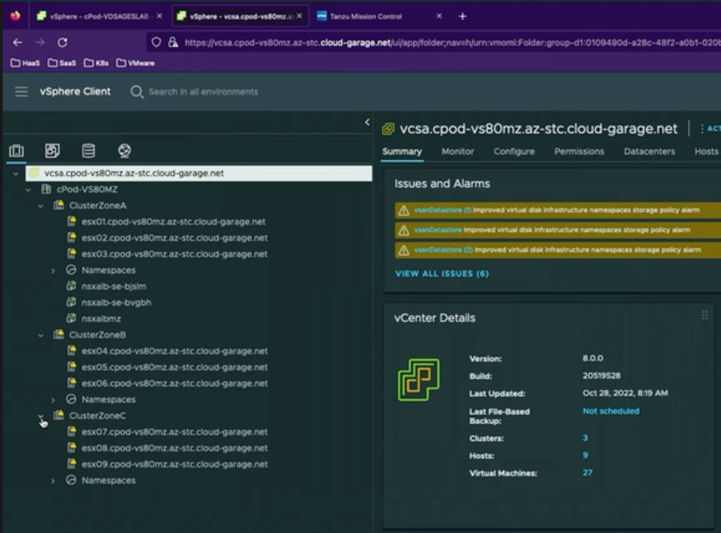Click warning icon of vsanDatastore (1) alarm
This screenshot has width=721, height=533.
(404, 211)
